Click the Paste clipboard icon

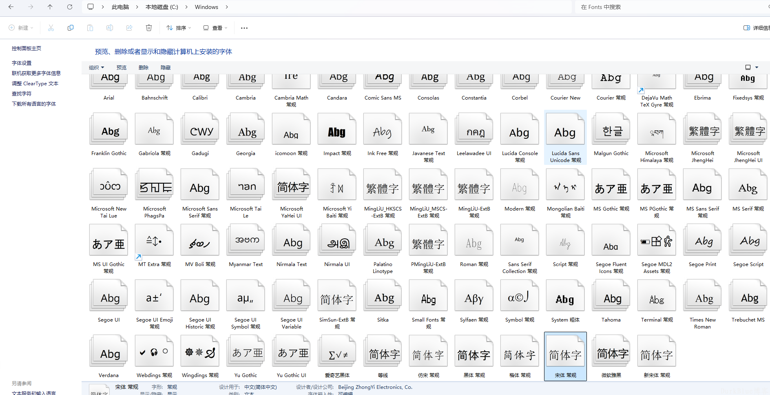click(90, 28)
